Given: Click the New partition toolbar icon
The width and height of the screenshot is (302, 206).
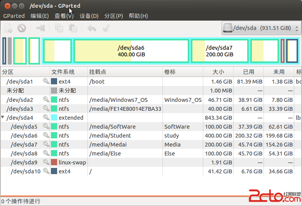Looking at the screenshot, I should tap(8, 28).
